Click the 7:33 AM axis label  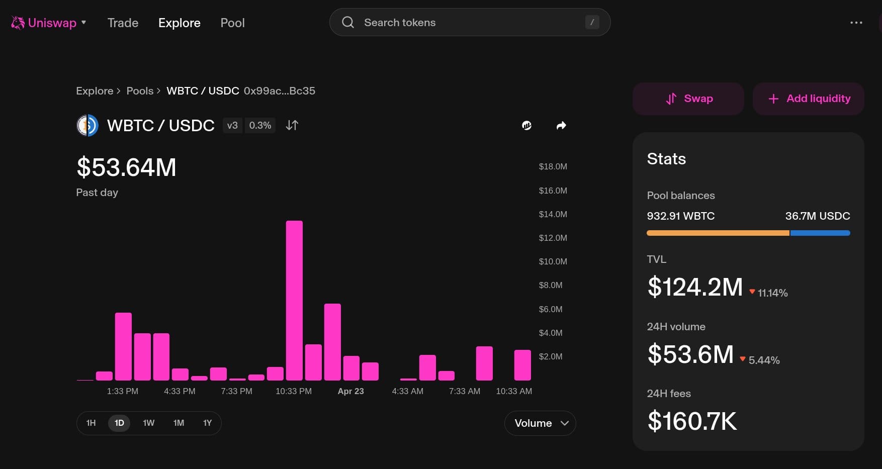(464, 391)
